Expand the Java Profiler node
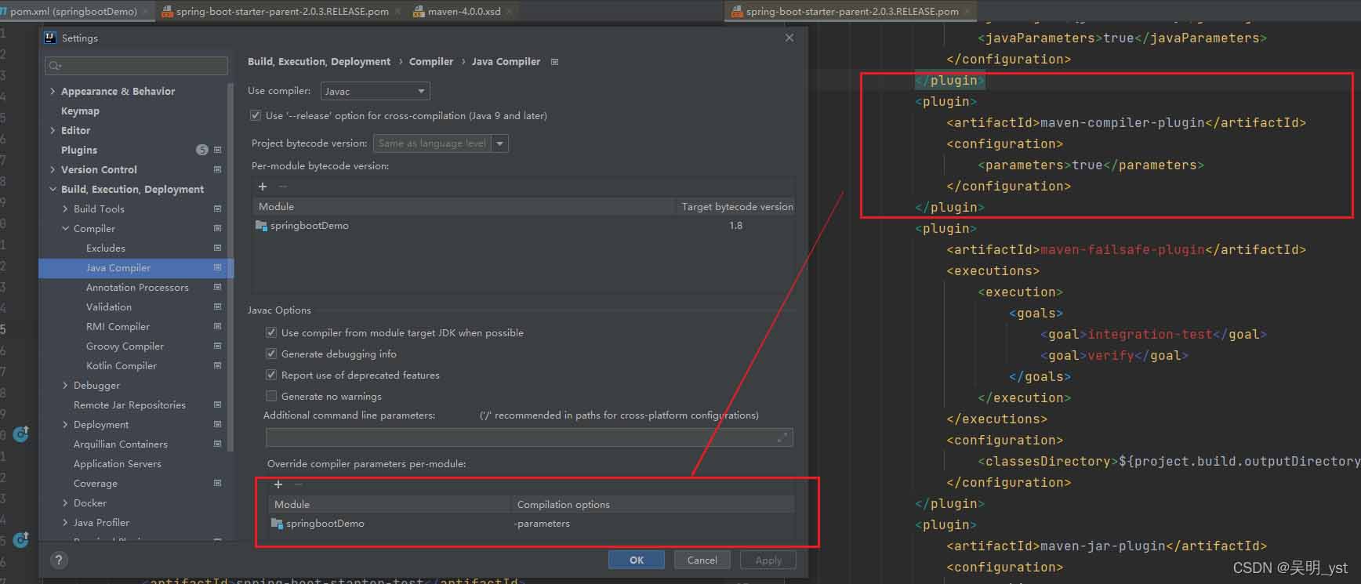This screenshot has height=584, width=1361. coord(65,522)
